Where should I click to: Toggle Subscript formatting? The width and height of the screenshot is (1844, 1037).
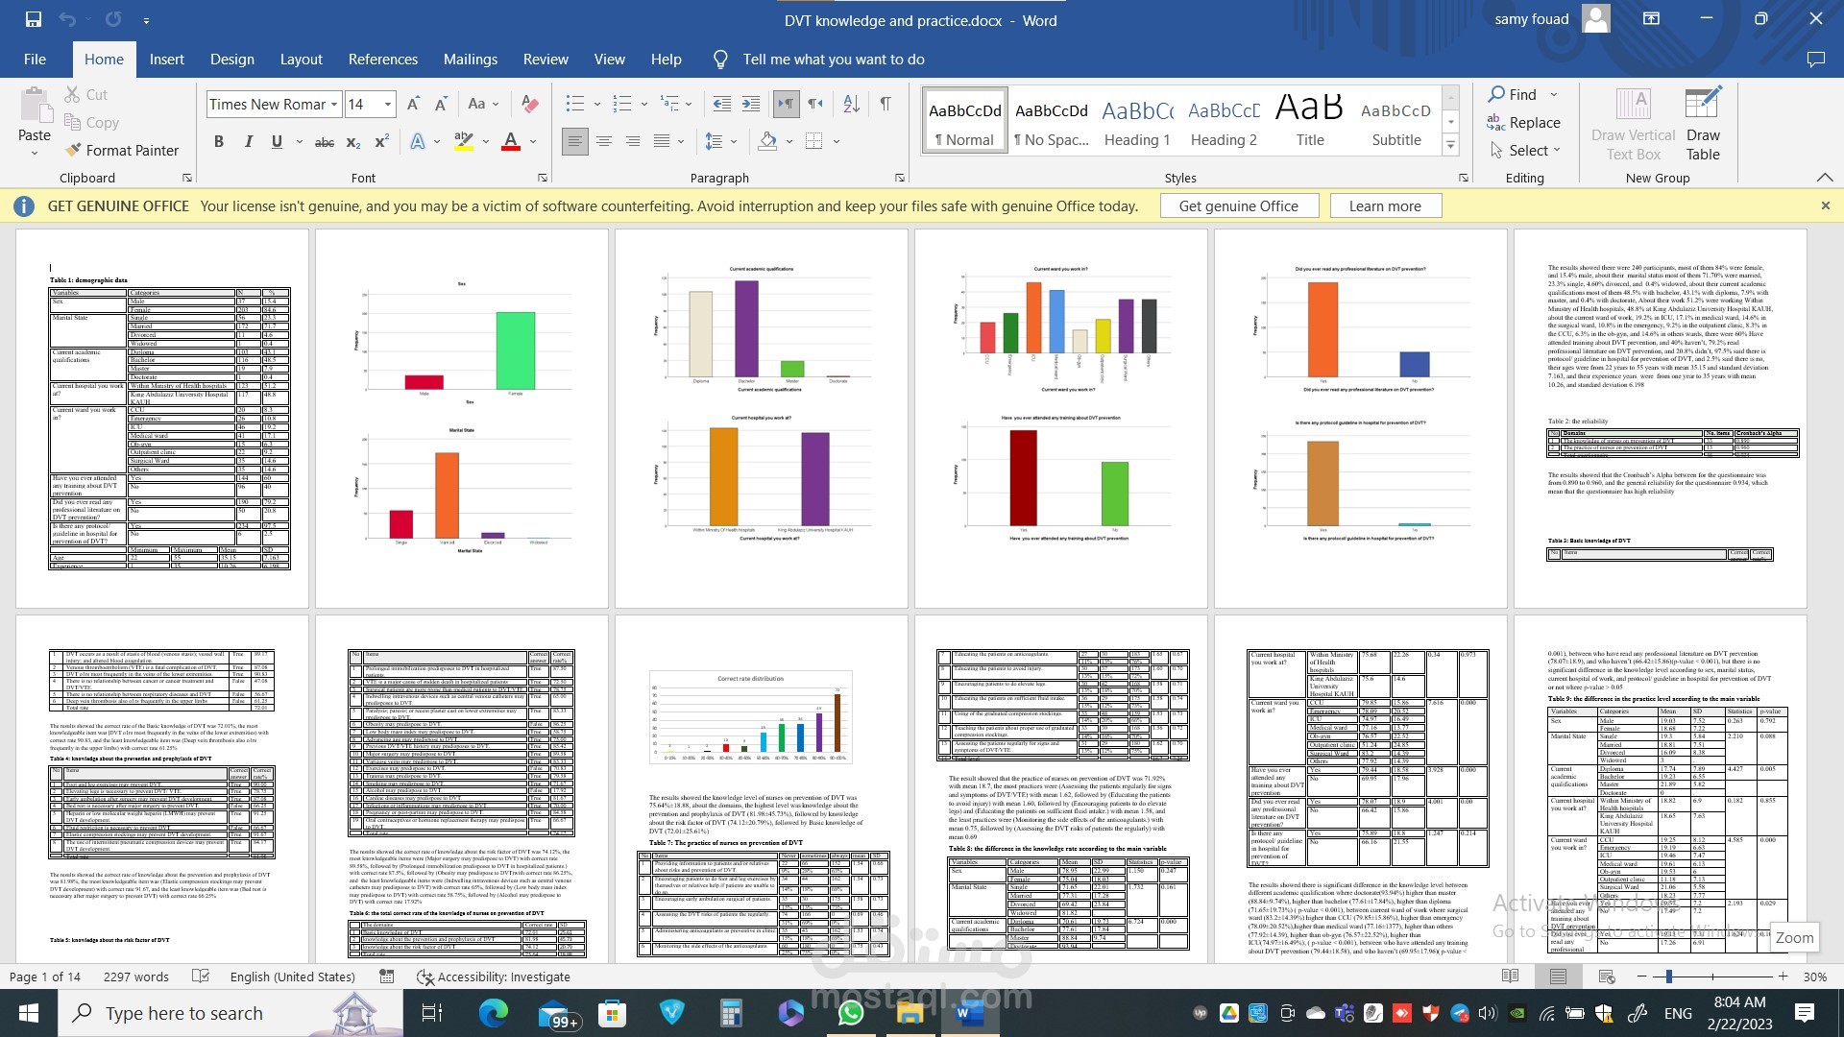tap(353, 142)
